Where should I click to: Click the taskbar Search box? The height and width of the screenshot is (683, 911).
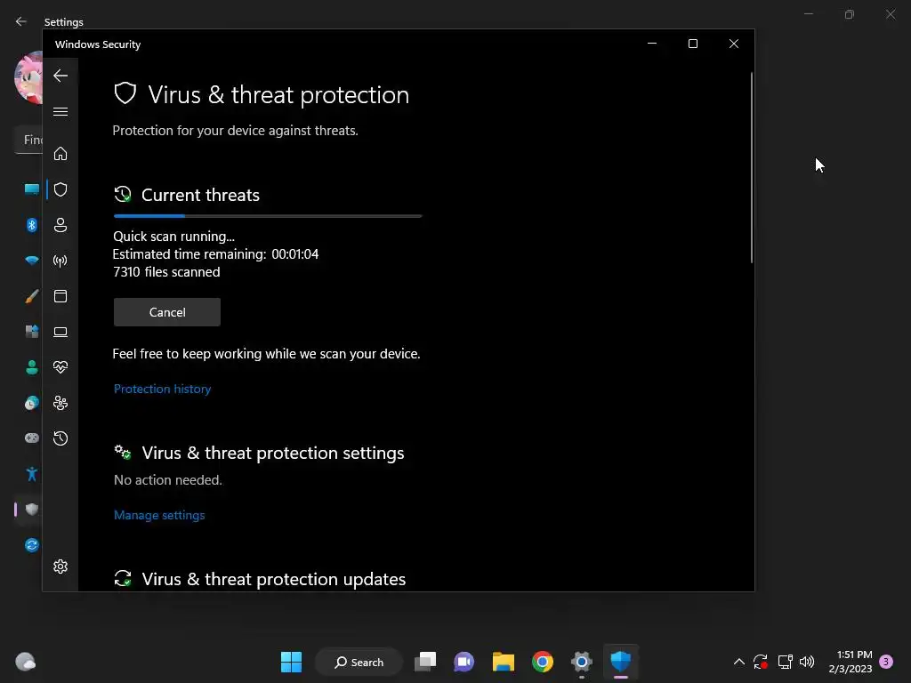pyautogui.click(x=359, y=662)
